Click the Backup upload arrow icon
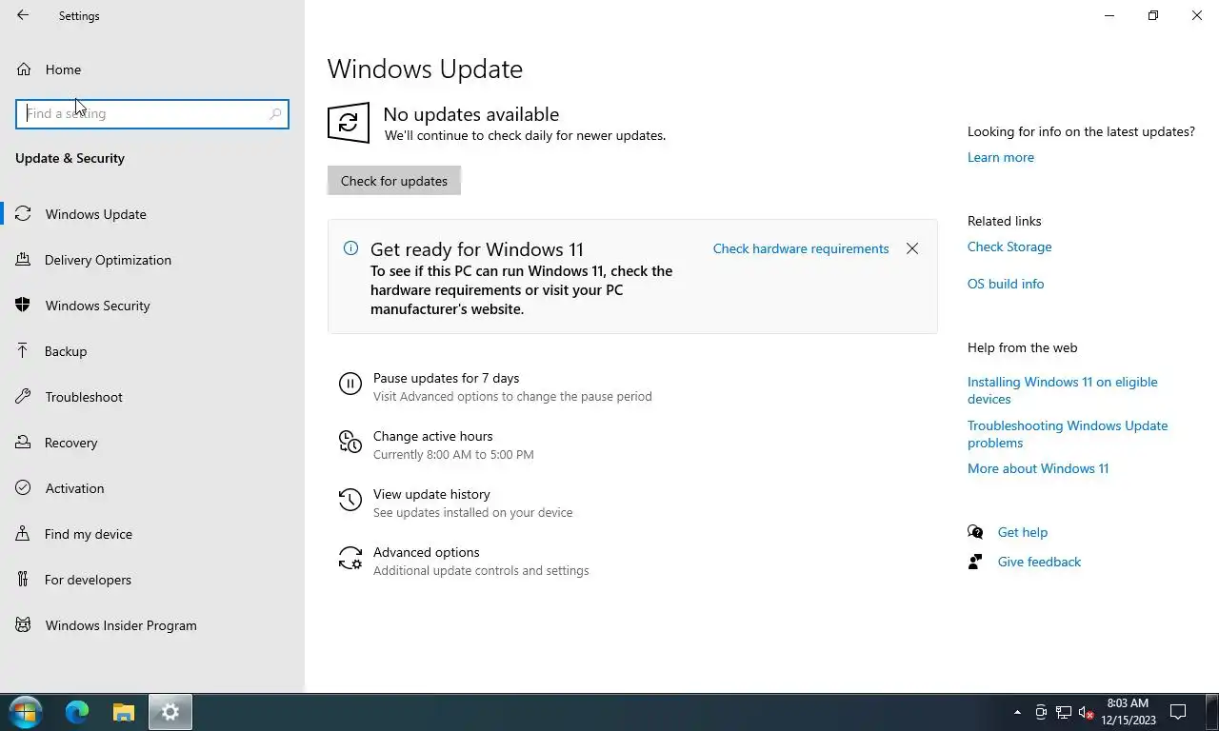Screen dimensions: 1219x731 [23, 351]
